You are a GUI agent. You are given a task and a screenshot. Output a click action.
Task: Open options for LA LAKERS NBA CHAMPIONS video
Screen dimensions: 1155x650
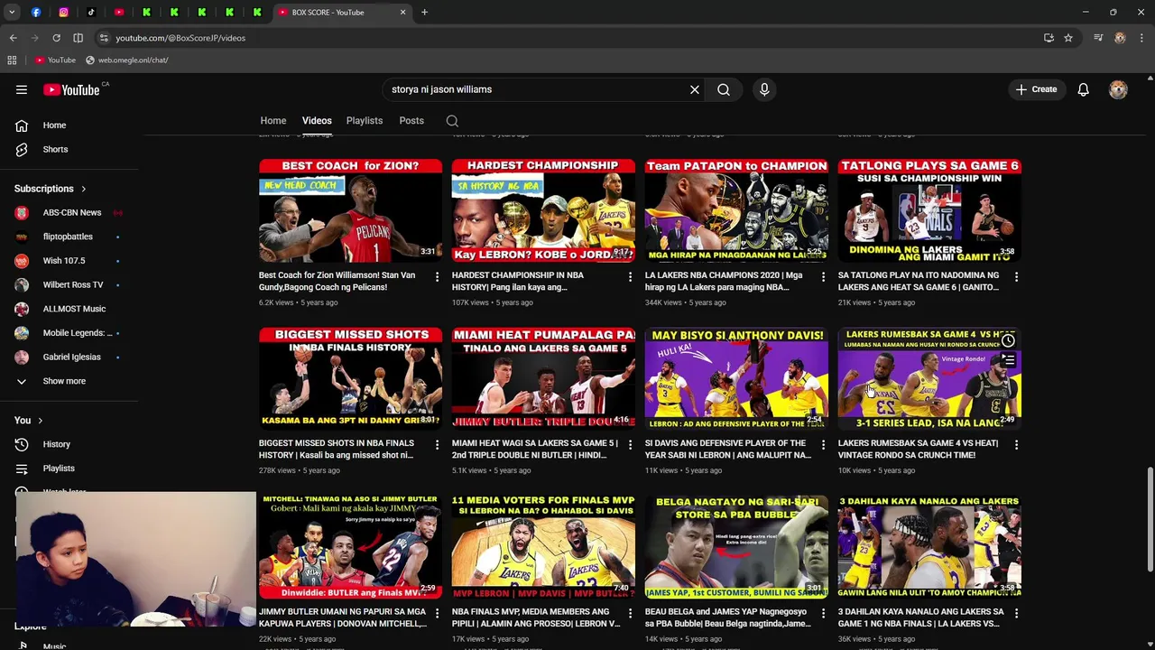pyautogui.click(x=823, y=276)
